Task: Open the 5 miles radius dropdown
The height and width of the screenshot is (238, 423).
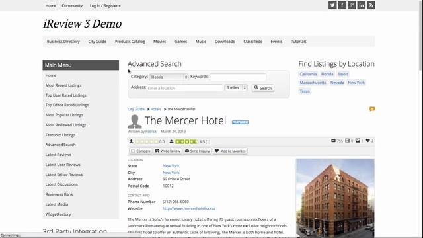Action: coord(236,87)
